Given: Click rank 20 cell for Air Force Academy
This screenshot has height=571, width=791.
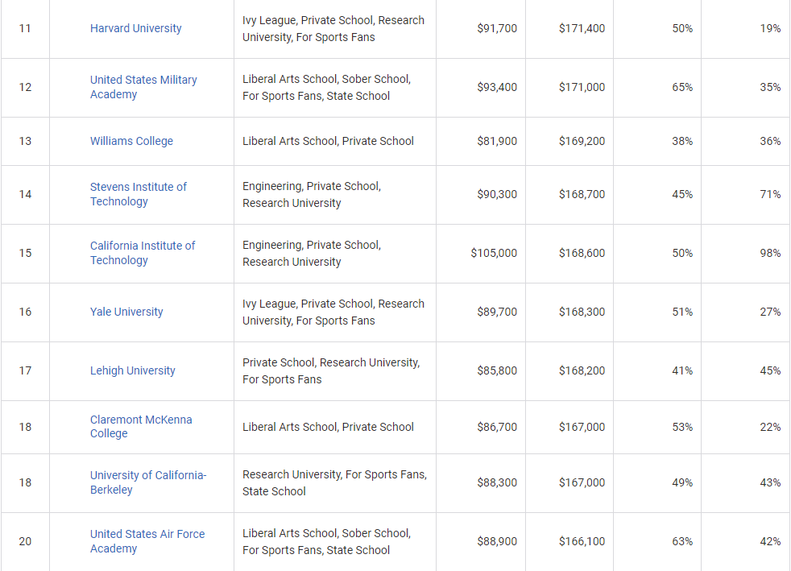Looking at the screenshot, I should 25,541.
